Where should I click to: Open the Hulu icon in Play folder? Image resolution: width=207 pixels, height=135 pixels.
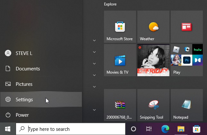(x=197, y=50)
